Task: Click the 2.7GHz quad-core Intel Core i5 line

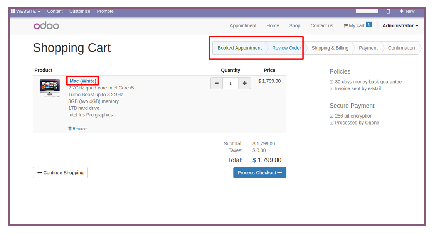Action: pyautogui.click(x=101, y=88)
